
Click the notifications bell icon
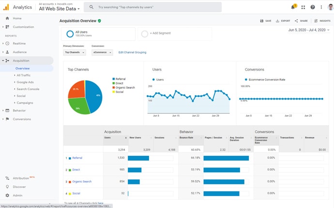[x=293, y=7]
